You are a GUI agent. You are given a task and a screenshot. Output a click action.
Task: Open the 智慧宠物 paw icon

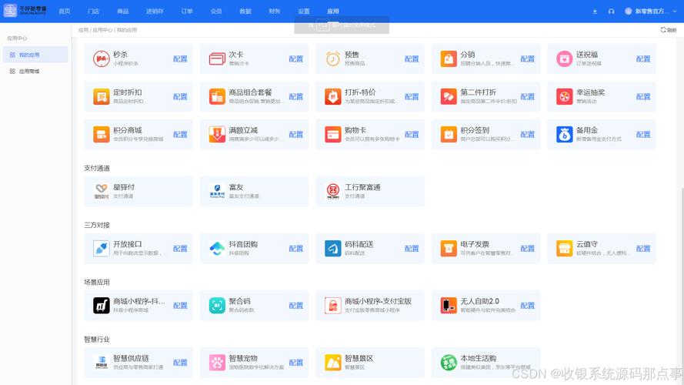point(217,363)
